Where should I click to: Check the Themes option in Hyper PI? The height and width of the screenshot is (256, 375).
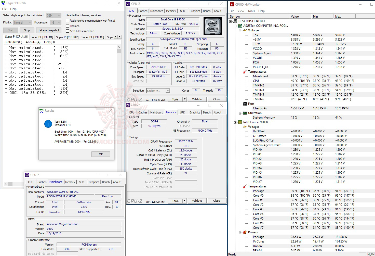67,26
